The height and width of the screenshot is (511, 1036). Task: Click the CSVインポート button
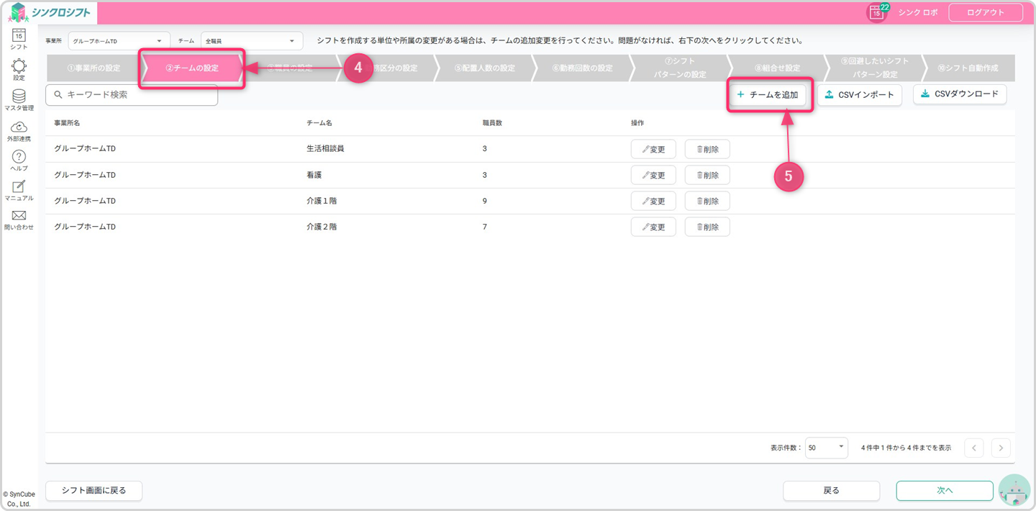click(859, 95)
